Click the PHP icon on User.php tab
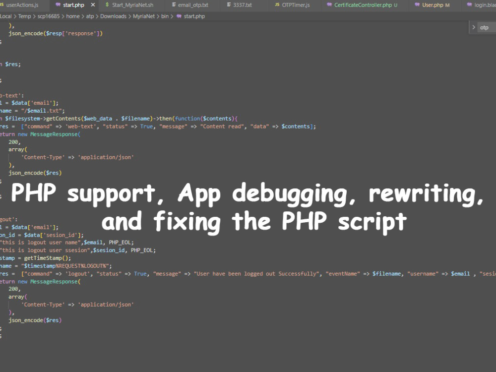The width and height of the screenshot is (496, 372). click(417, 5)
